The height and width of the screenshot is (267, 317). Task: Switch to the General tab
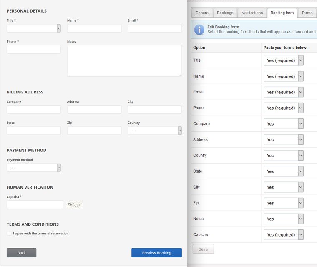202,13
